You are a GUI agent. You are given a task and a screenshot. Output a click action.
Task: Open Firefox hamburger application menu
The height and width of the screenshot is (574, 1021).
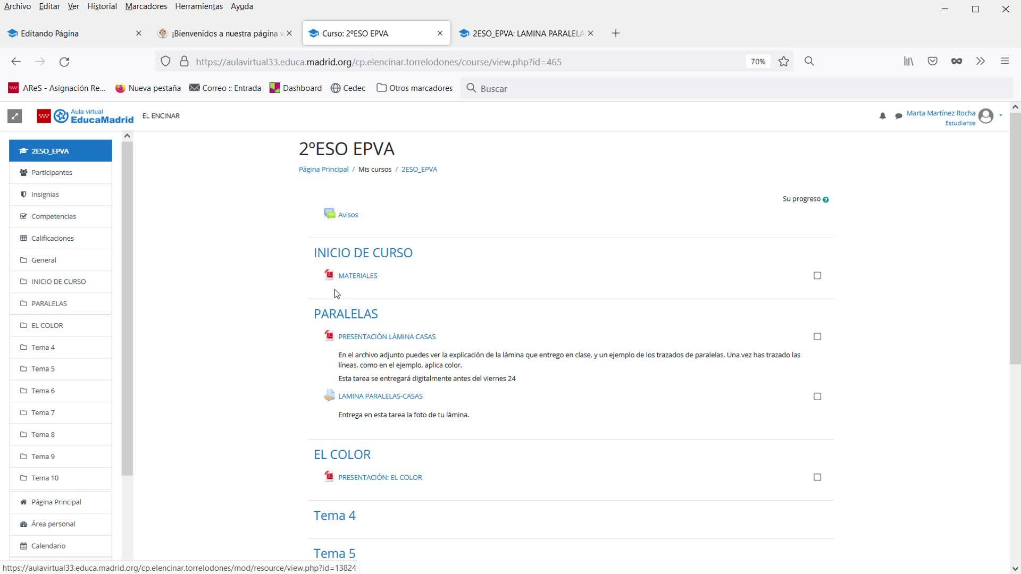pos(1005,62)
